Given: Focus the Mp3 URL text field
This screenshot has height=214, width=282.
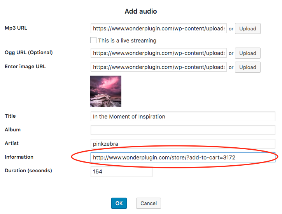Looking at the screenshot, I should [159, 28].
